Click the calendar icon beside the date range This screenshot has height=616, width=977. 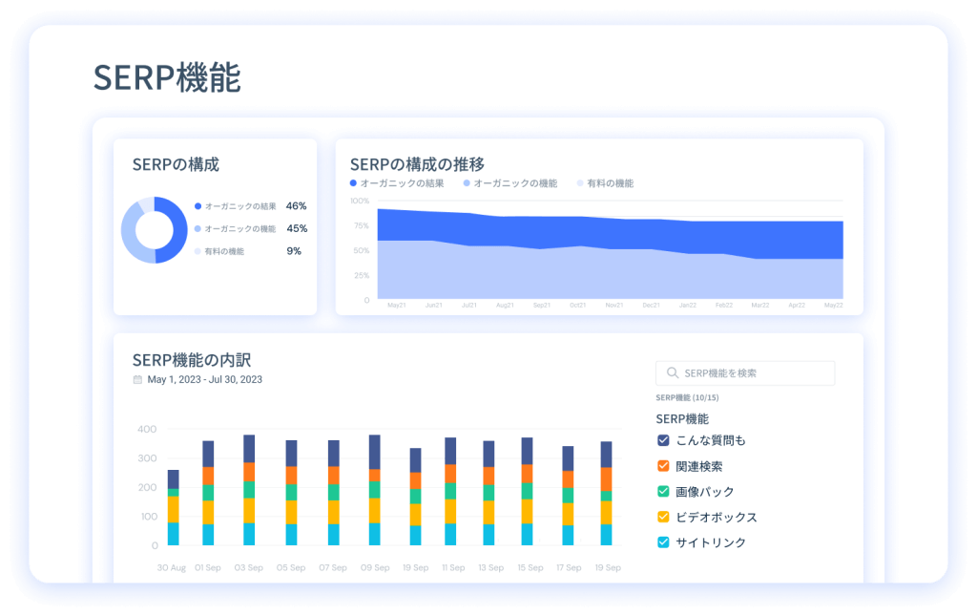coord(137,380)
